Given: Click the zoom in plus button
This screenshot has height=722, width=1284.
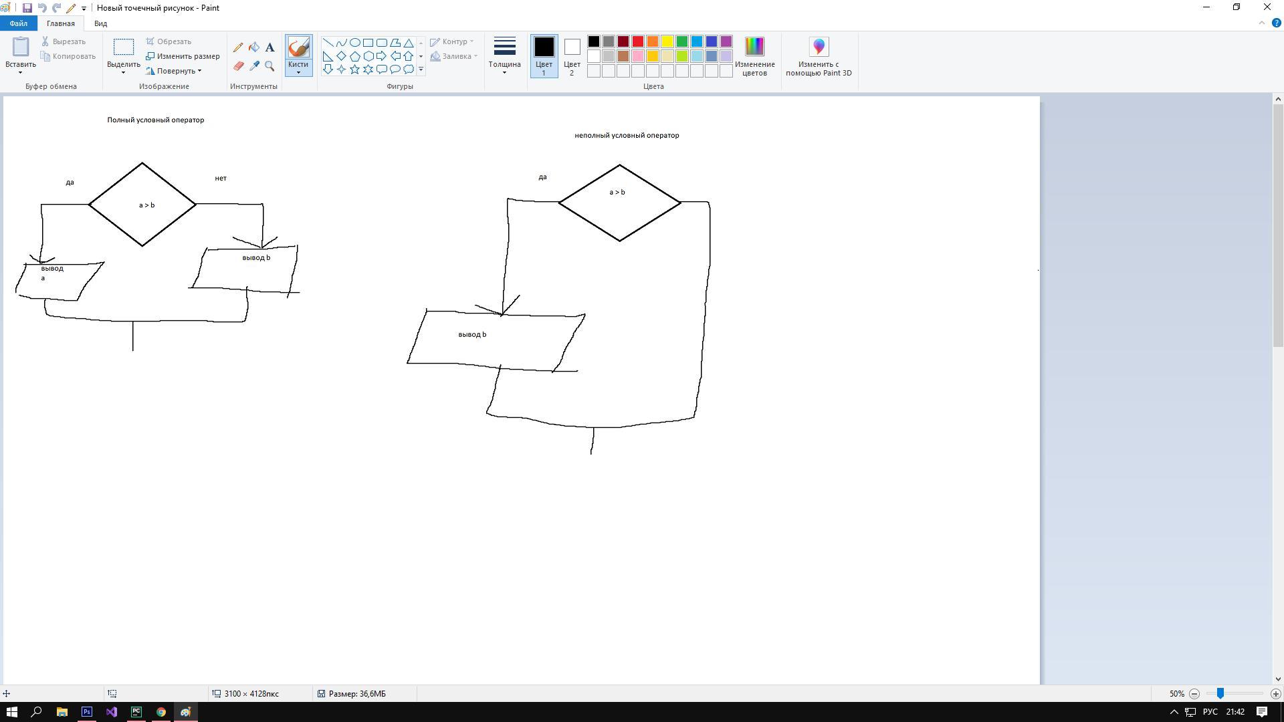Looking at the screenshot, I should click(1275, 694).
